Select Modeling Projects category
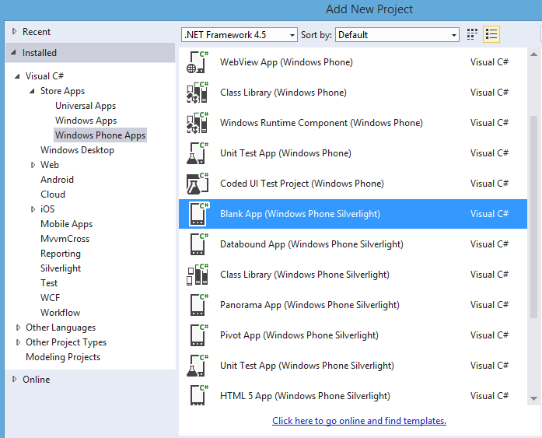 (63, 357)
